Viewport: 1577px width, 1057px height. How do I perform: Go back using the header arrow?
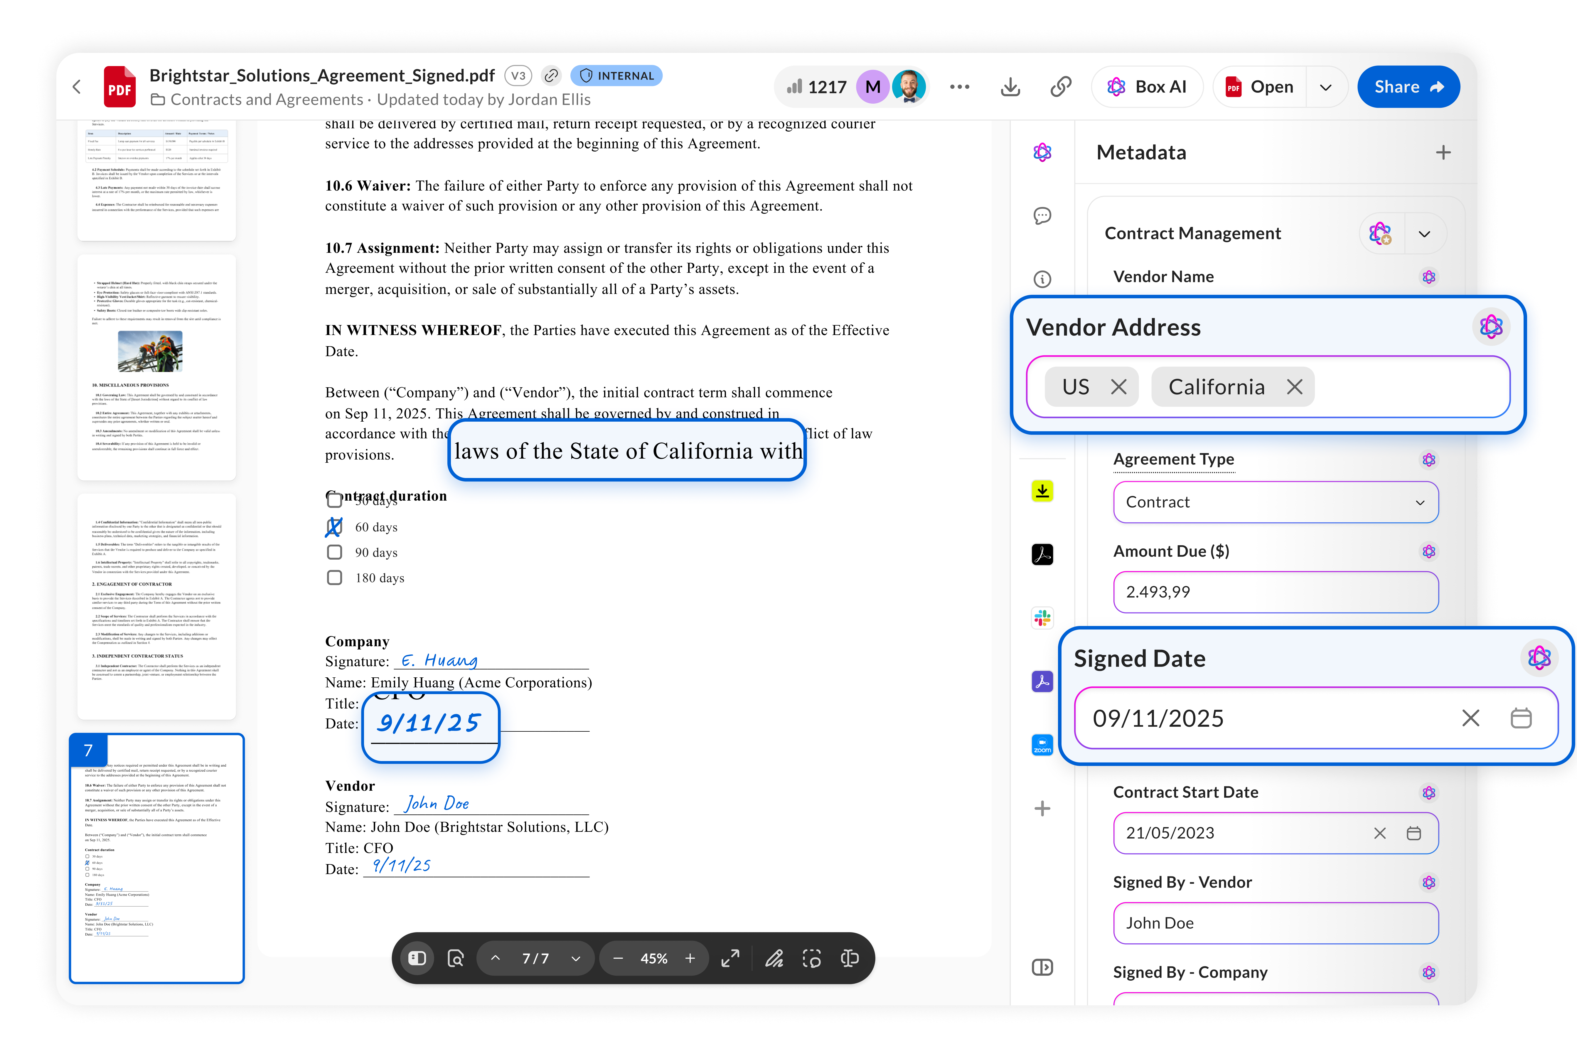[x=77, y=87]
